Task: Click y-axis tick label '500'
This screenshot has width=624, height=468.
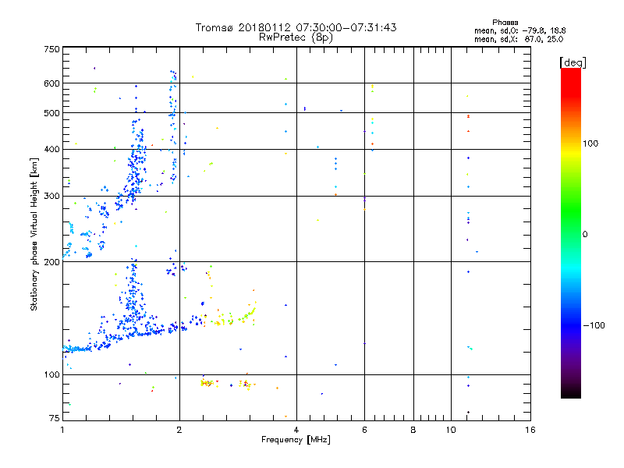Action: coord(51,113)
